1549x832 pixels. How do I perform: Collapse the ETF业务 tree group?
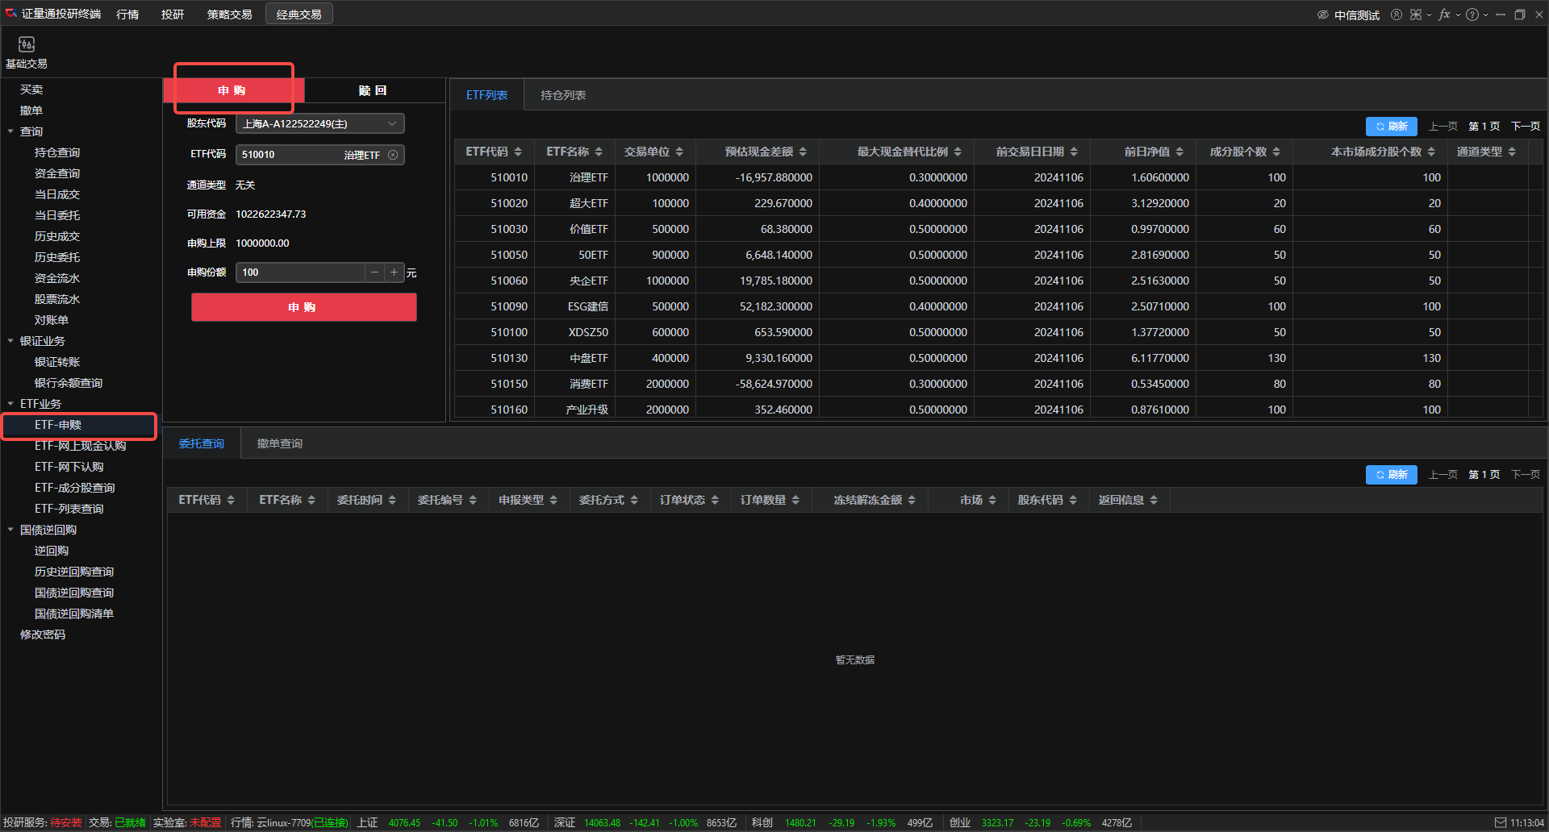(10, 404)
